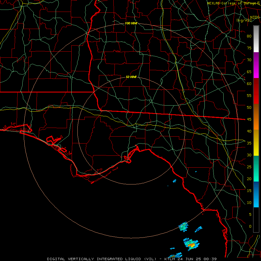
Task: Click the green-teal segment of the color bar
Action: [256, 168]
